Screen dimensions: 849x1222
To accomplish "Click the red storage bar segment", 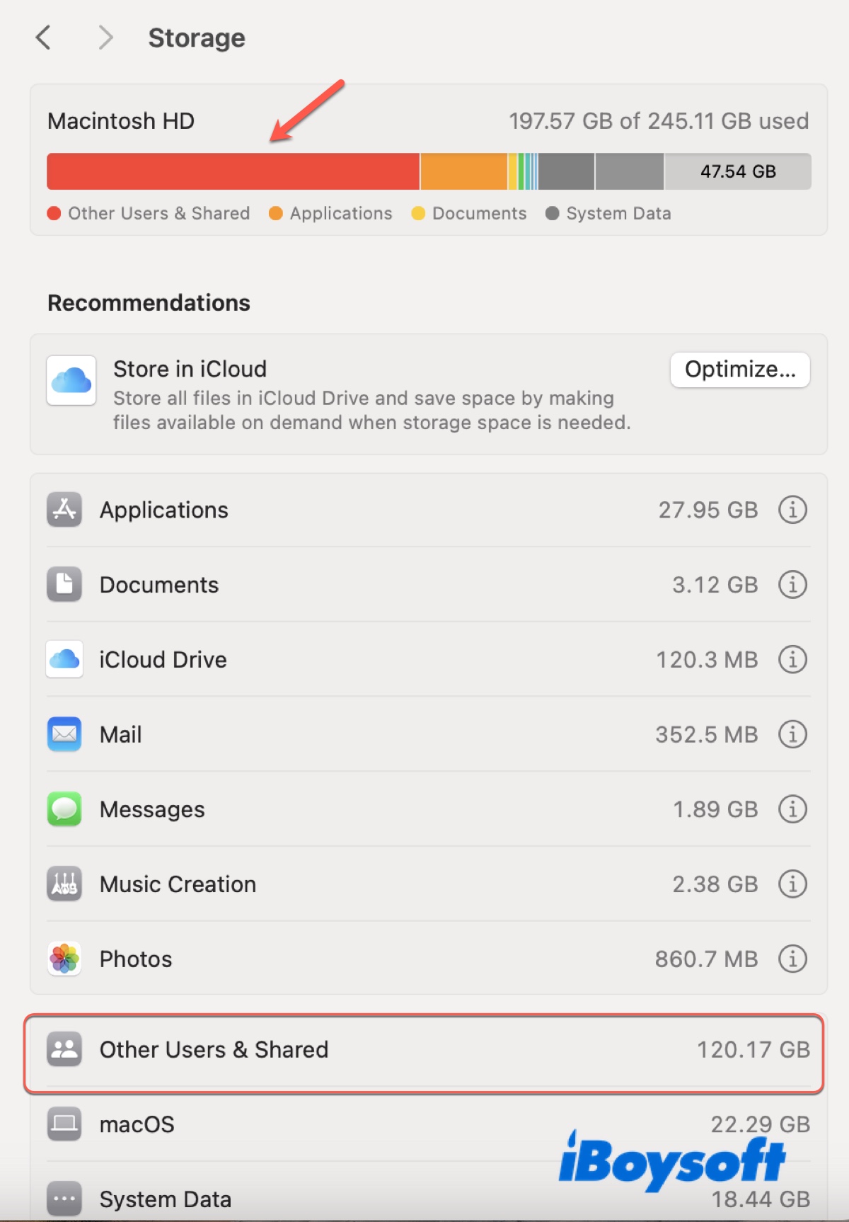I will [x=233, y=171].
